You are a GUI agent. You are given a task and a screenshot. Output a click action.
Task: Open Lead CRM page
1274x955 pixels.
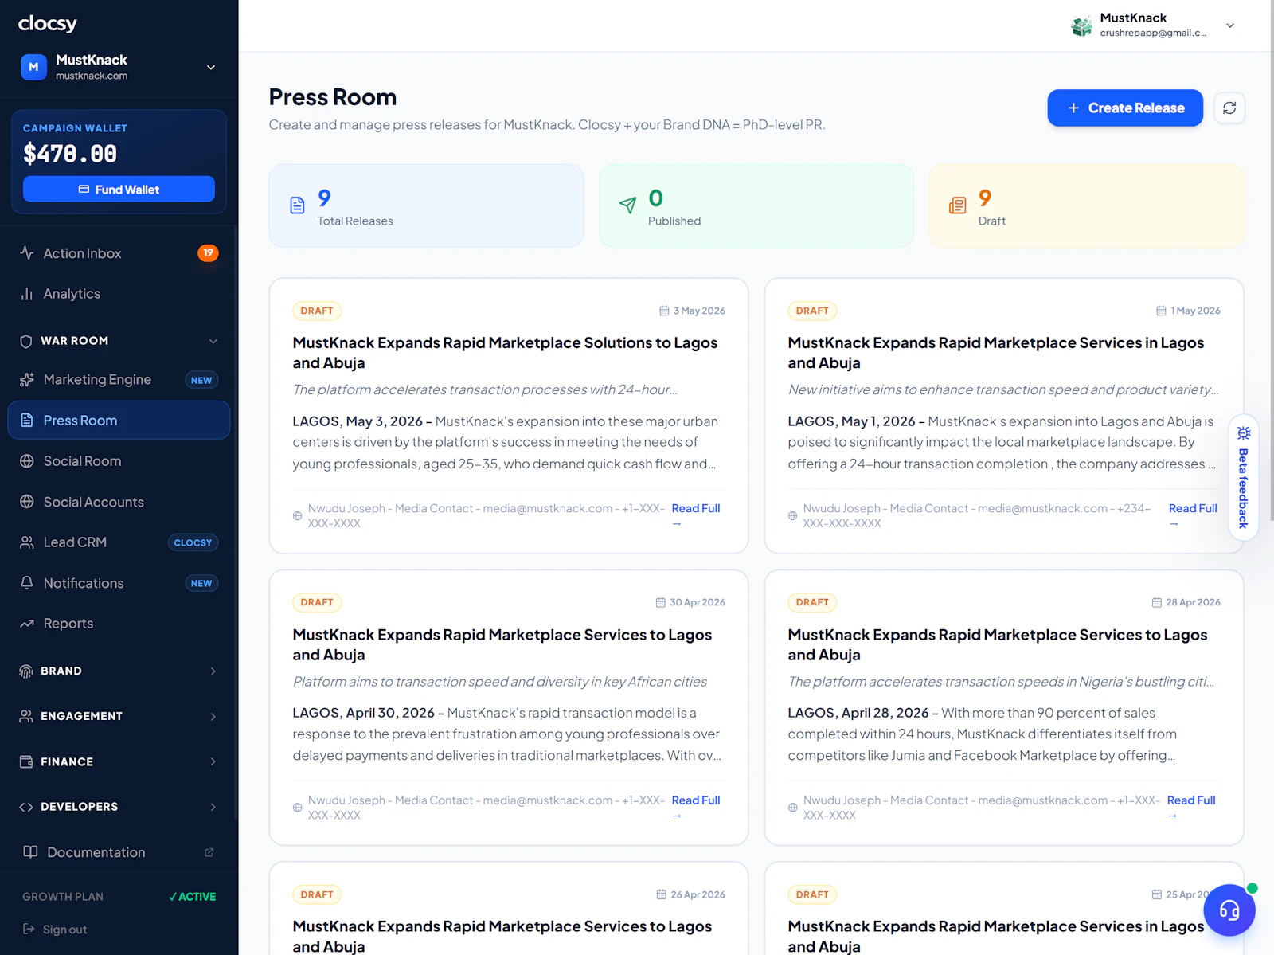tap(119, 542)
